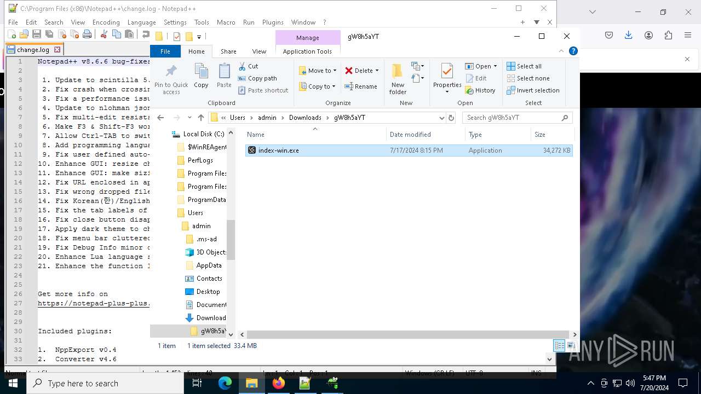The height and width of the screenshot is (394, 701).
Task: Open Notepad++ Macro menu
Action: [x=226, y=22]
